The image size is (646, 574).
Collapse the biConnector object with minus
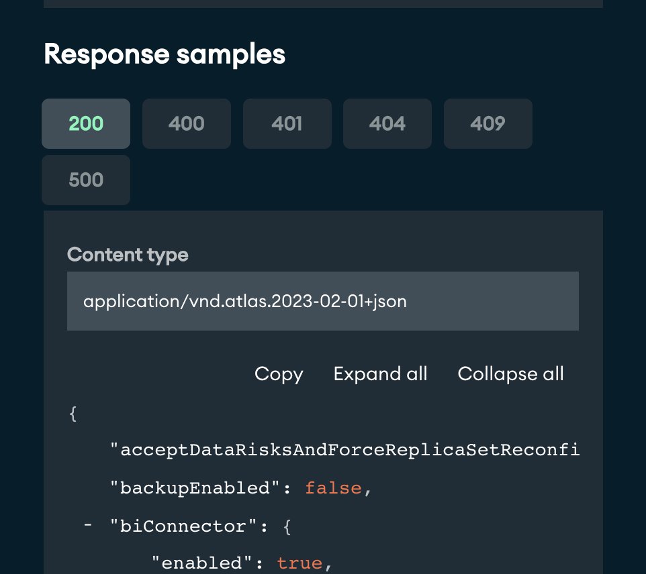[88, 526]
